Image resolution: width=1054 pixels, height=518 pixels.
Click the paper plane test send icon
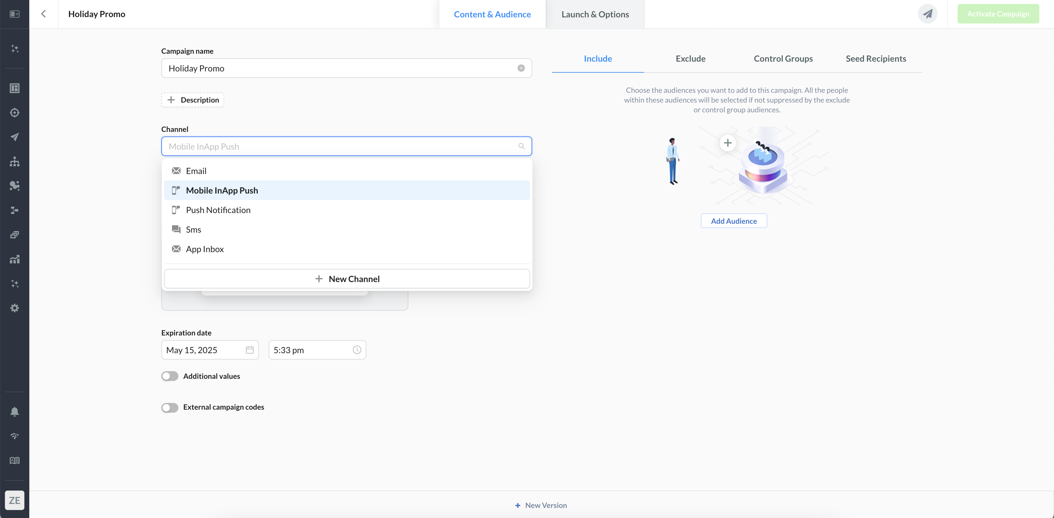coord(927,14)
